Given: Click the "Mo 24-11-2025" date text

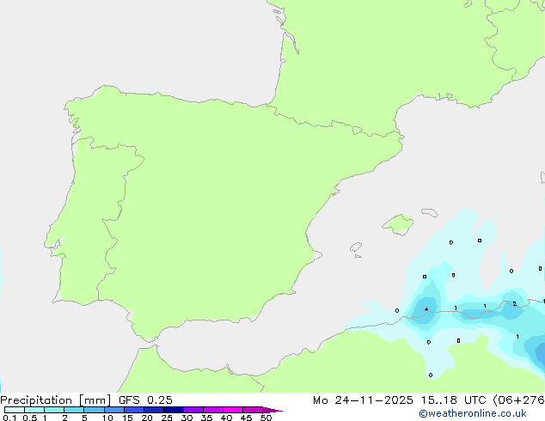Looking at the screenshot, I should click(363, 400).
